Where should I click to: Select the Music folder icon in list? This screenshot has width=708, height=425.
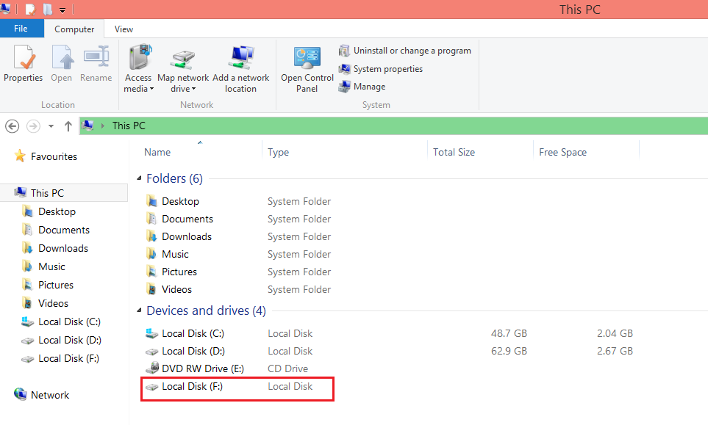[151, 254]
